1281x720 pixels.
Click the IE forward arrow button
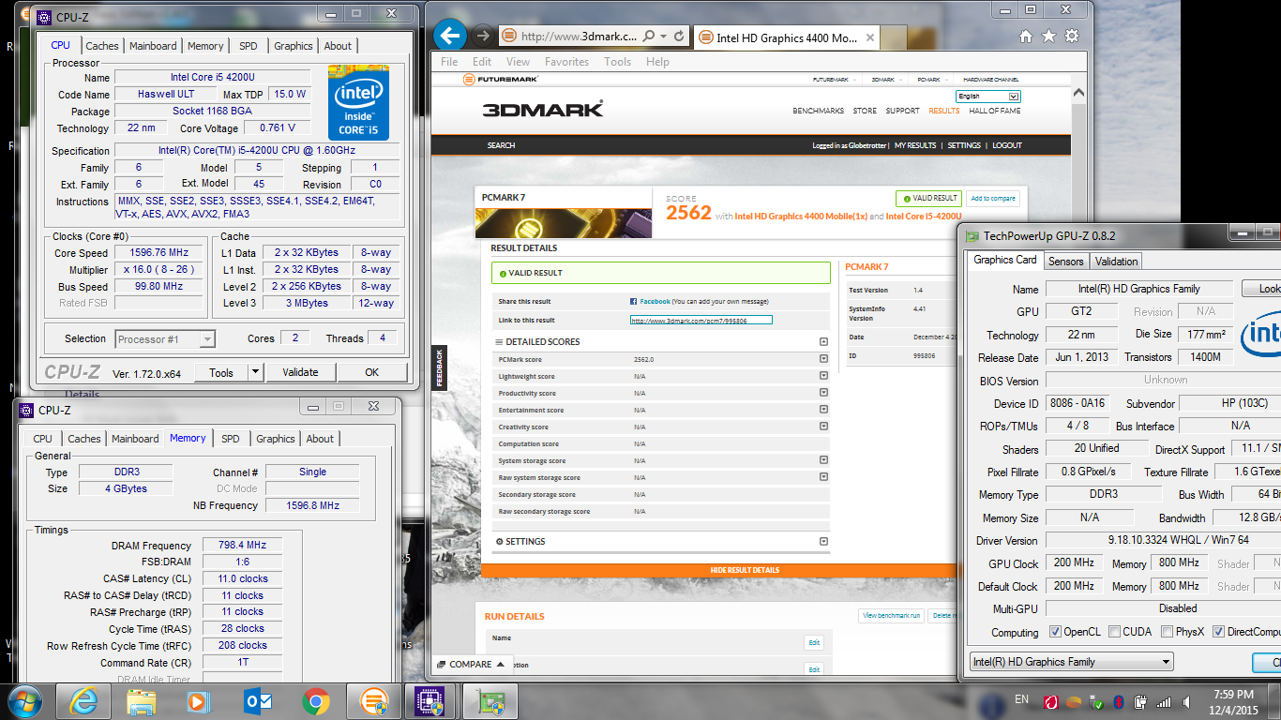(482, 37)
